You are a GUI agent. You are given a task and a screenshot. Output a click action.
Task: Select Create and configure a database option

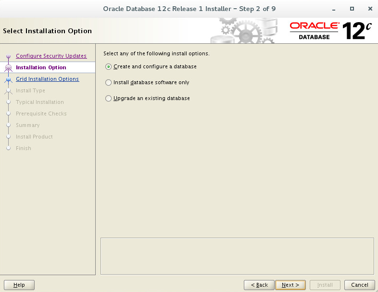[109, 66]
